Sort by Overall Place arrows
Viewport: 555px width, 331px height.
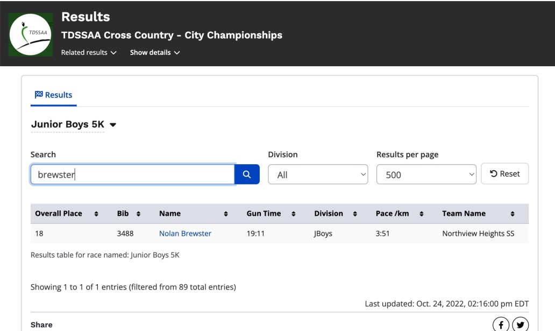point(96,214)
